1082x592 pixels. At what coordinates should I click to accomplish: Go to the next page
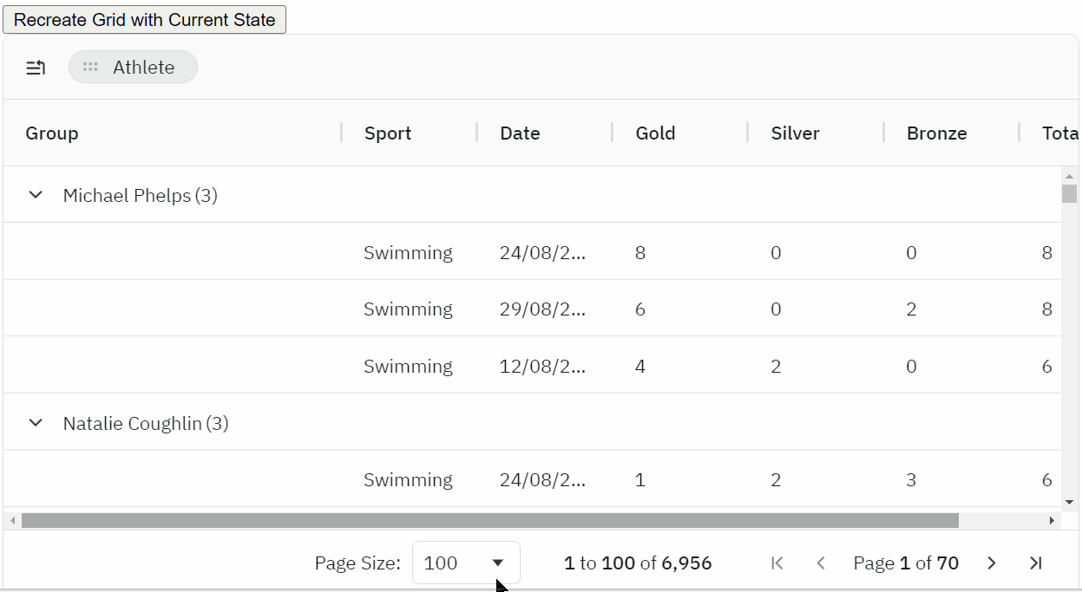[992, 563]
